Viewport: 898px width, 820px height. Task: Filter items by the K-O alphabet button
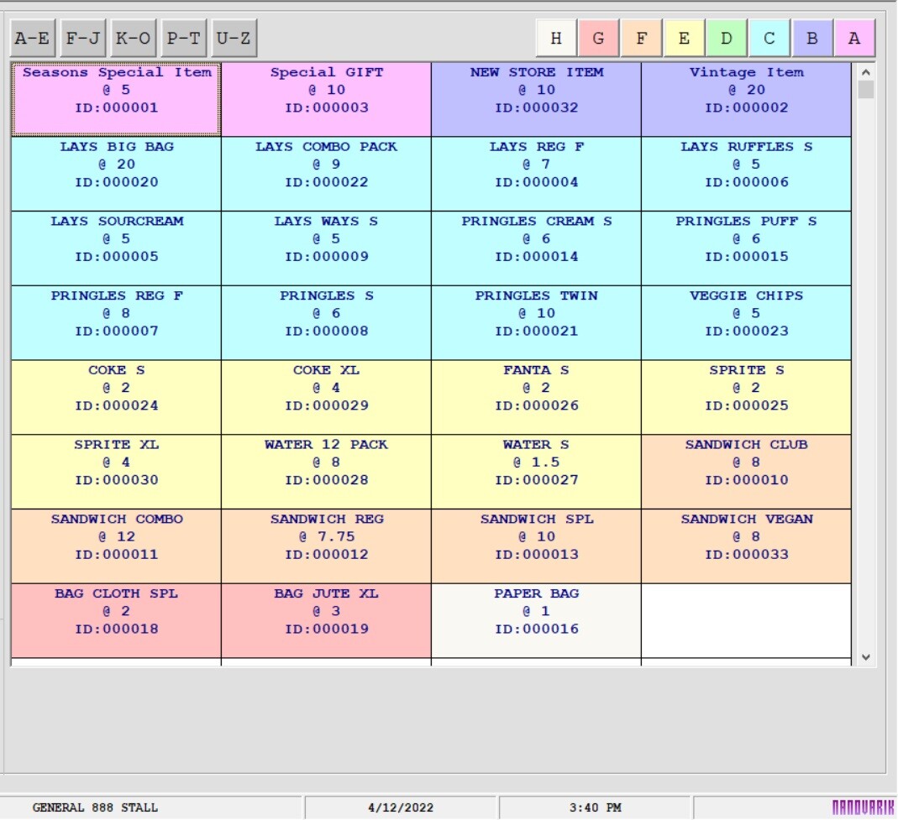tap(134, 39)
